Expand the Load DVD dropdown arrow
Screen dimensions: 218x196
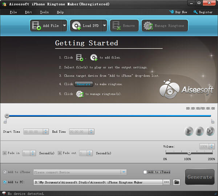pyautogui.click(x=104, y=25)
